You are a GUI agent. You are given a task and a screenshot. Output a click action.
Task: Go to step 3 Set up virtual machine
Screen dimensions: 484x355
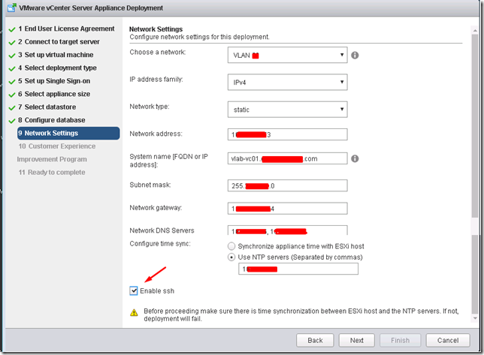[56, 55]
